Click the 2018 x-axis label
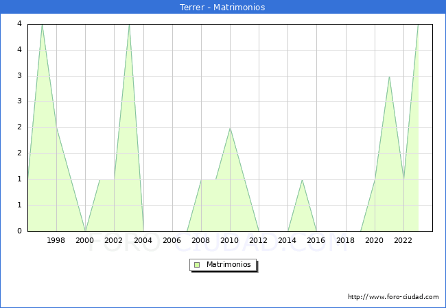Image resolution: width=446 pixels, height=308 pixels. point(346,240)
